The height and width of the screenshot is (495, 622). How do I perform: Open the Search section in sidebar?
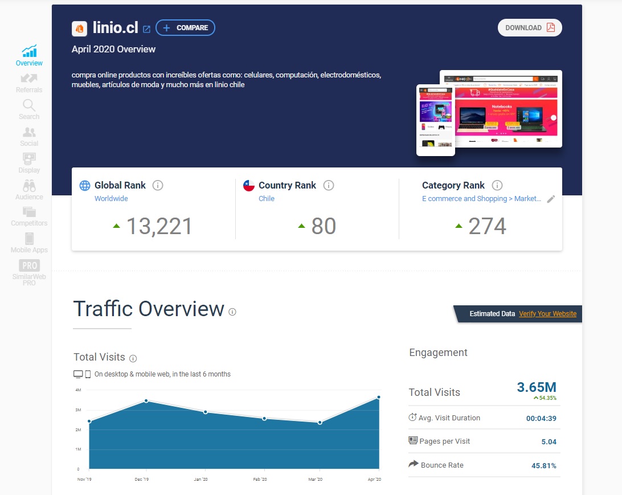(29, 109)
